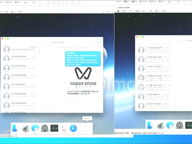Open Messages app in left dock
The width and height of the screenshot is (192, 144).
35,129
